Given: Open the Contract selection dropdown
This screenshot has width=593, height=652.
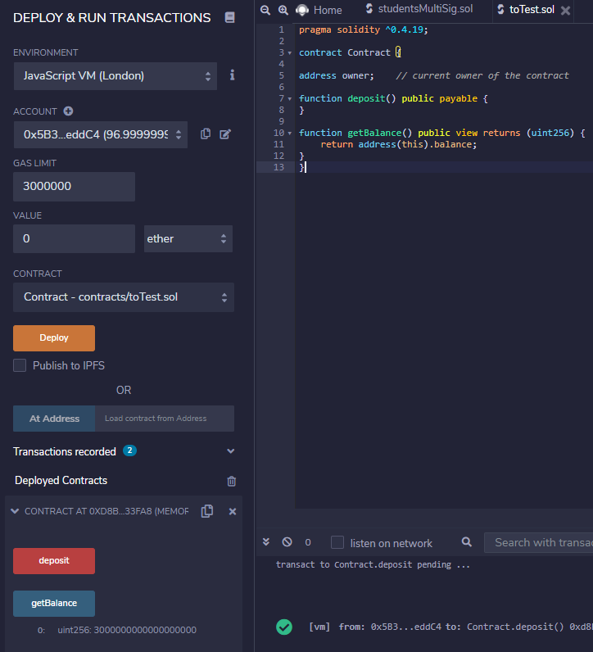Looking at the screenshot, I should pos(124,297).
